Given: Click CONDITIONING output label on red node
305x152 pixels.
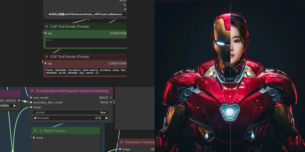Looking at the screenshot, I should (x=118, y=64).
